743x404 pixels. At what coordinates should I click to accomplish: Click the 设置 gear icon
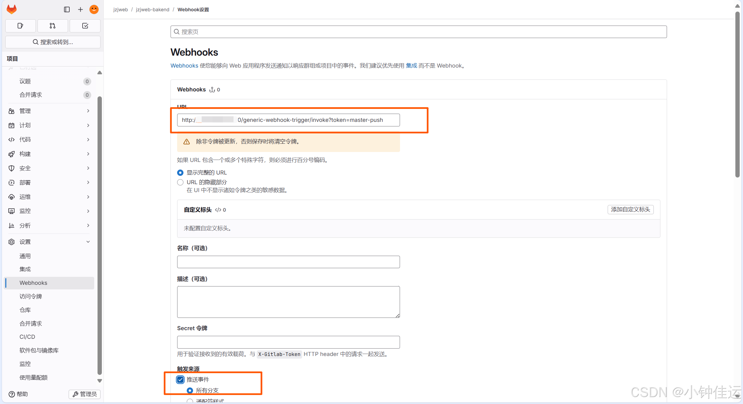(12, 242)
